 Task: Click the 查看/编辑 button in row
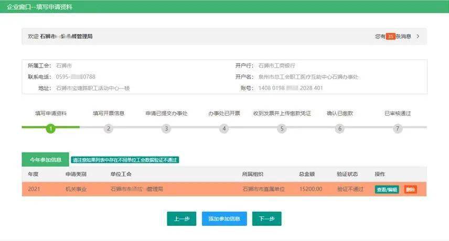tap(387, 189)
